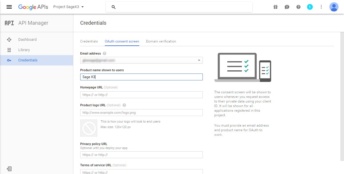
Task: Click help icon beside Email address
Action: (x=105, y=53)
